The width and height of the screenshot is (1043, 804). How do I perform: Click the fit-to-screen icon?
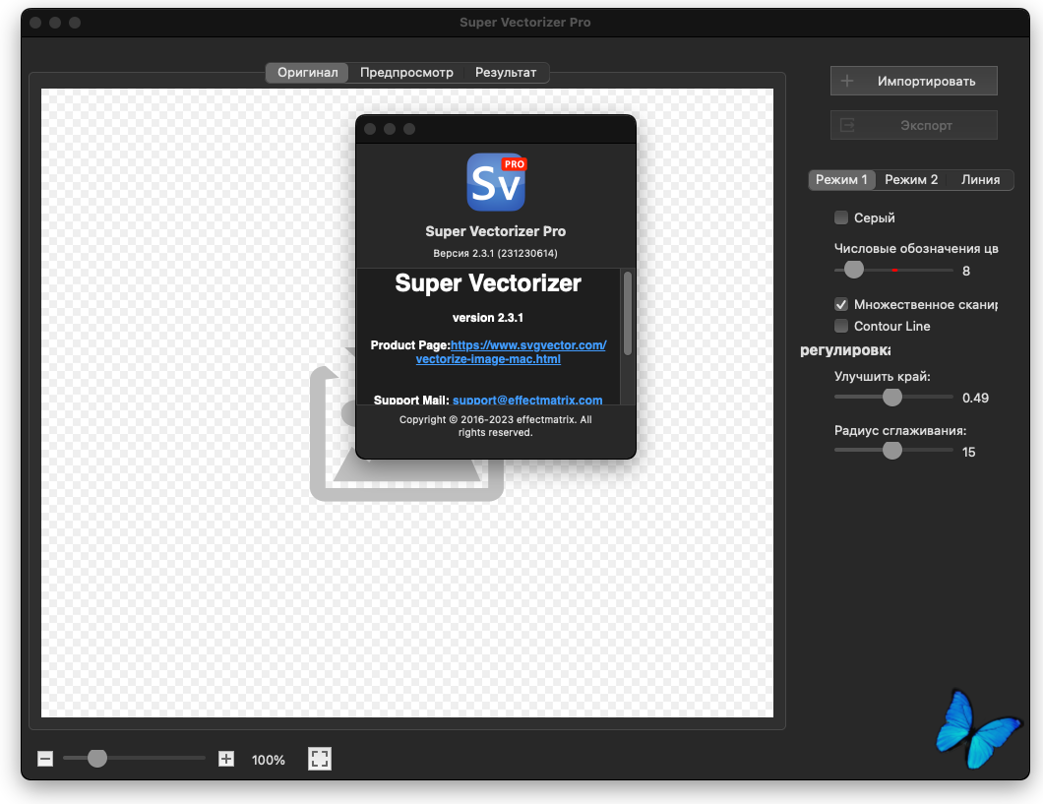click(320, 759)
